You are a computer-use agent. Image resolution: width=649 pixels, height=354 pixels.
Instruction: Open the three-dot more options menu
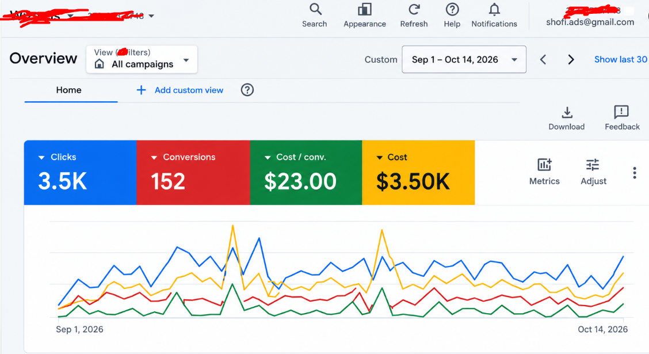635,173
